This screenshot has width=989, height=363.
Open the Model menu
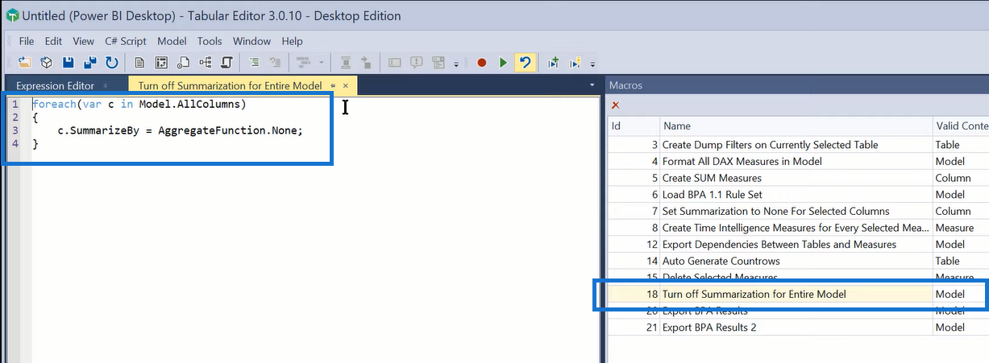(172, 41)
